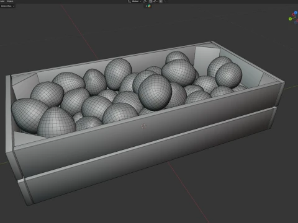
Task: Open the Add menu in the viewport header
Action: pos(2,1)
